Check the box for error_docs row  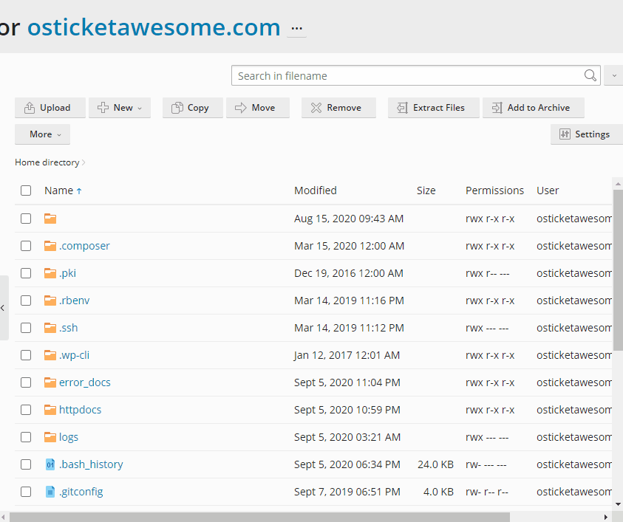coord(26,382)
